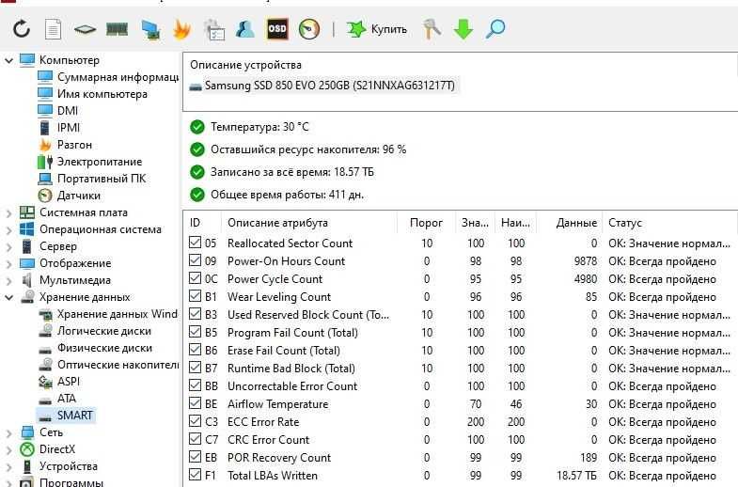Collapse the Хранение данных node
The image size is (738, 487).
tap(8, 297)
